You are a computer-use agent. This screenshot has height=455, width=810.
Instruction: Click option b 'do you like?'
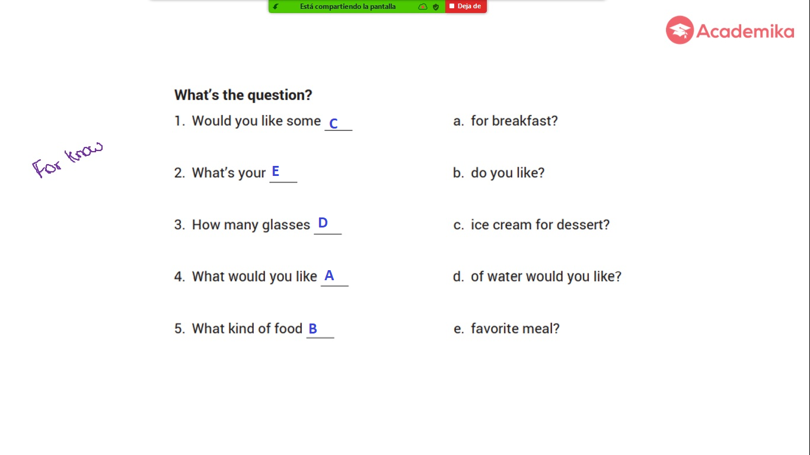508,173
